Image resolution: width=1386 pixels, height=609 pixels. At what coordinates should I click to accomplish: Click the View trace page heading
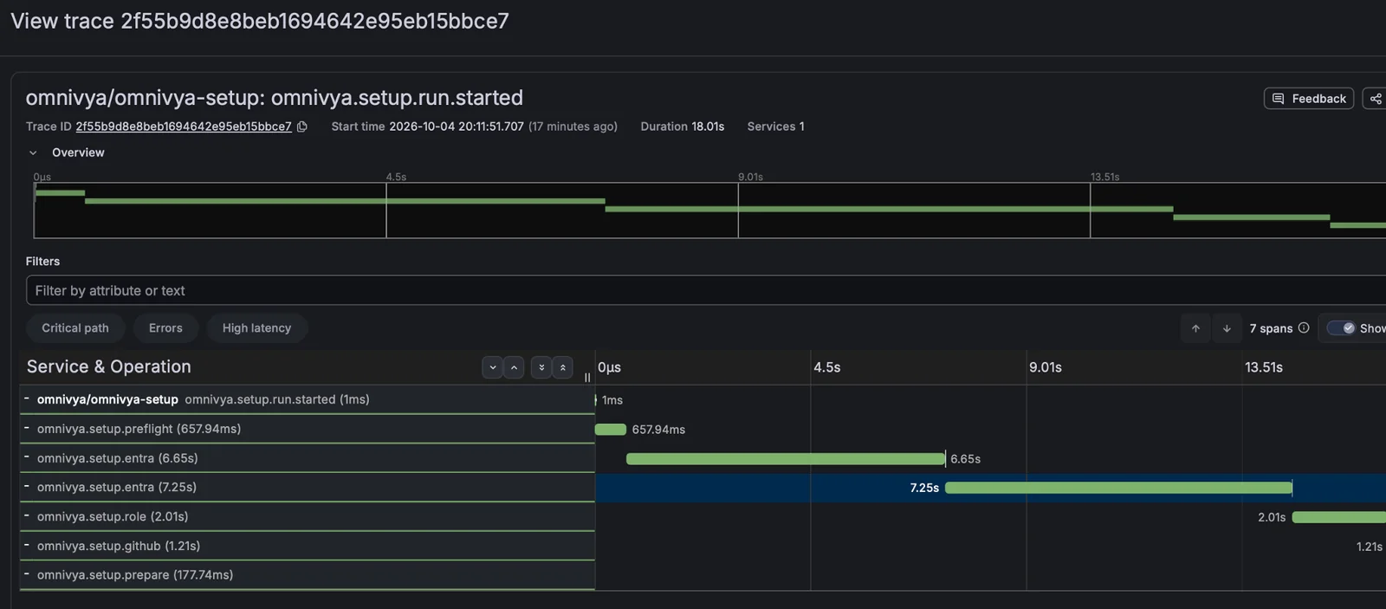click(260, 21)
